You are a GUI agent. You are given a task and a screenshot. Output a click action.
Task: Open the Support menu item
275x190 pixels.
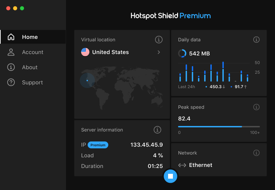pyautogui.click(x=33, y=82)
